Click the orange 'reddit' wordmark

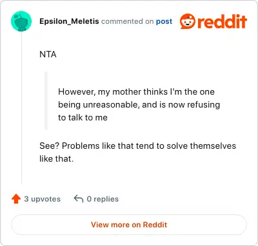(222, 21)
